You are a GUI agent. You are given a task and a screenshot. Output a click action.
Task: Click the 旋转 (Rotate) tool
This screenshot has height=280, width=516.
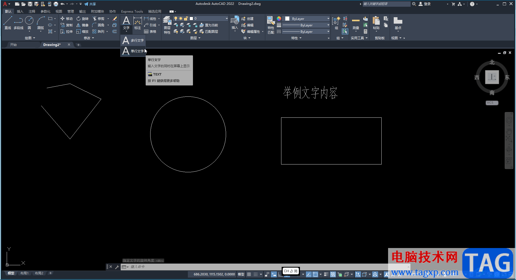(x=82, y=19)
